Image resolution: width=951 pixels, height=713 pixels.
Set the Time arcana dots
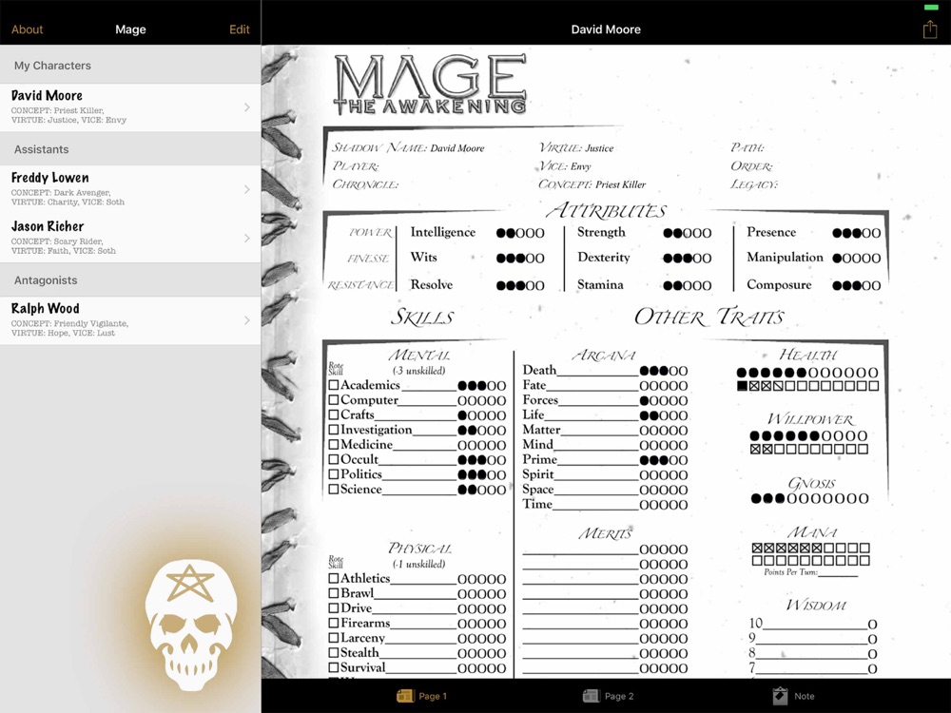[x=664, y=505]
